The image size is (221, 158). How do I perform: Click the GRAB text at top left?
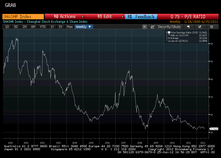click(x=11, y=5)
